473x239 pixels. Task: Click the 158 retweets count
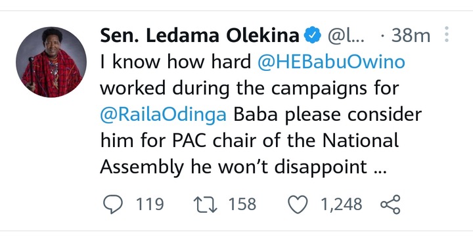point(242,204)
